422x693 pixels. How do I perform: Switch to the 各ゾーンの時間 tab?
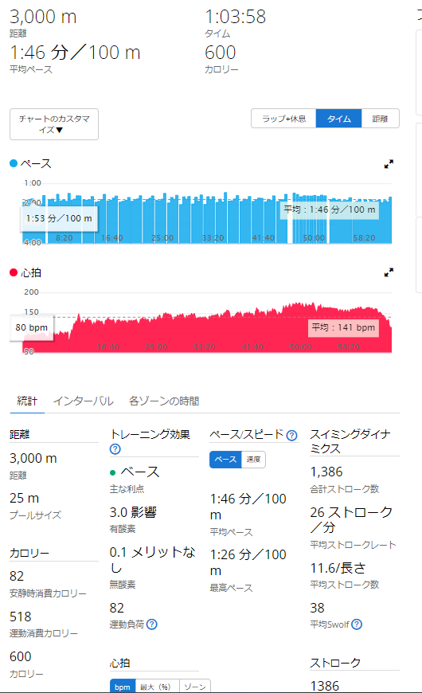(164, 401)
